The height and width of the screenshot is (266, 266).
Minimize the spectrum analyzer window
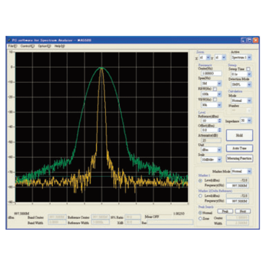243,40
